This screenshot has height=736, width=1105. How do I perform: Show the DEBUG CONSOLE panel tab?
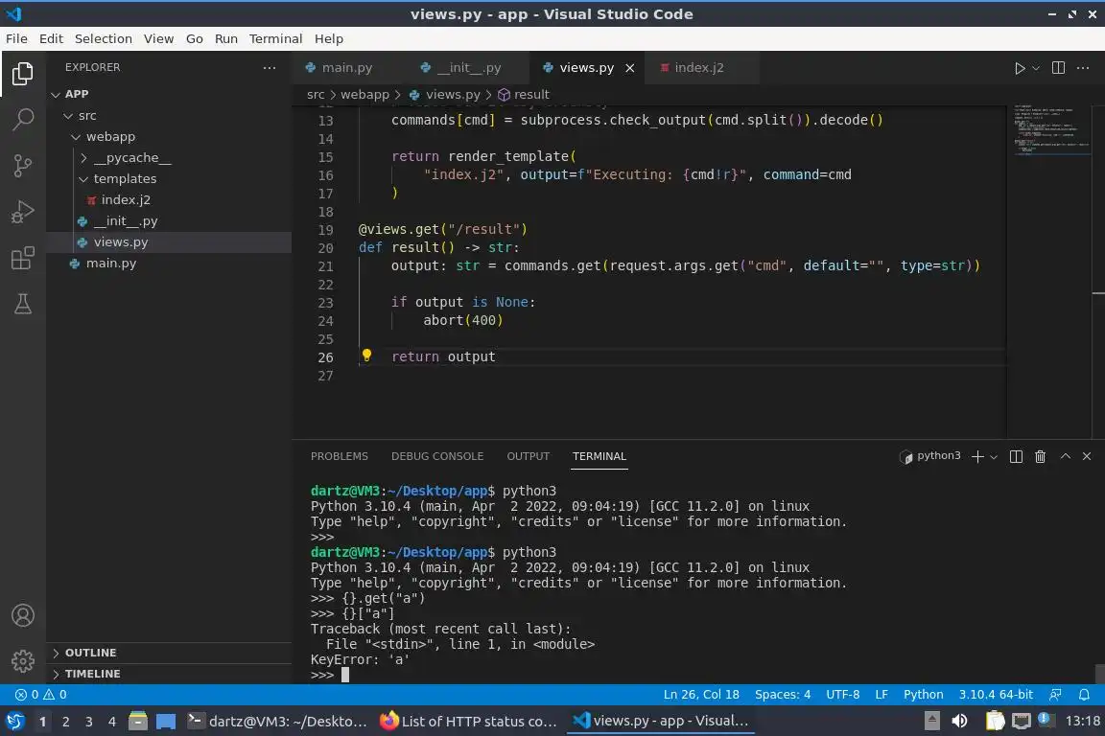pos(437,456)
